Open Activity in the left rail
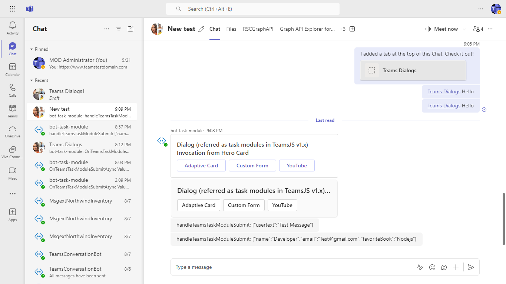This screenshot has height=284, width=506. point(13,28)
